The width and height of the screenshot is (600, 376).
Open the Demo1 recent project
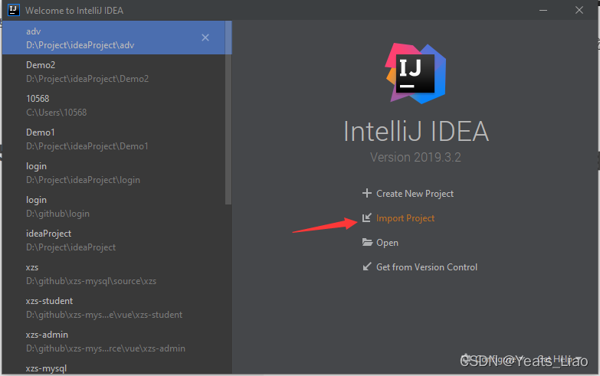113,139
